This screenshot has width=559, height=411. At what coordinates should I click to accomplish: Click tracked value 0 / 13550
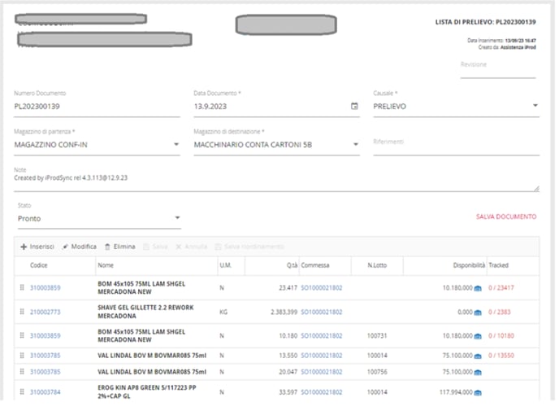(500, 356)
